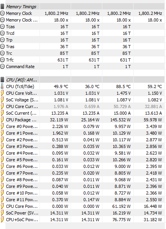Select the Memory Clock ... ratio row label
This screenshot has width=166, height=229.
pos(22,20)
